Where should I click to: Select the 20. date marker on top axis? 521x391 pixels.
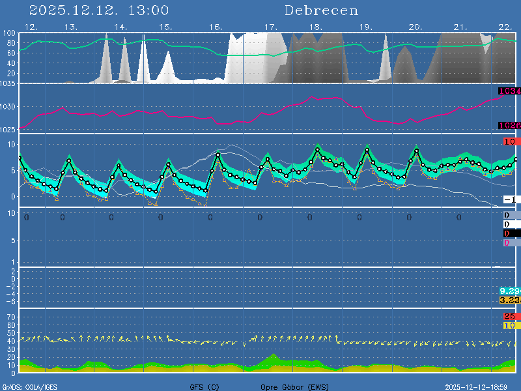415,27
